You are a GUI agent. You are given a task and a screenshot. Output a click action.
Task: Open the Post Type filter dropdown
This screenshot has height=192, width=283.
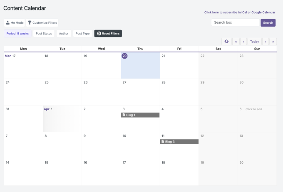pos(82,33)
